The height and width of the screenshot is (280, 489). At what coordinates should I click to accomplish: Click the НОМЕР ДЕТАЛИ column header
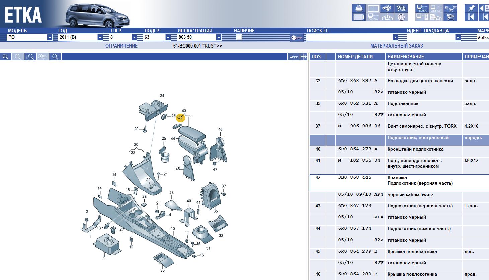pyautogui.click(x=355, y=57)
